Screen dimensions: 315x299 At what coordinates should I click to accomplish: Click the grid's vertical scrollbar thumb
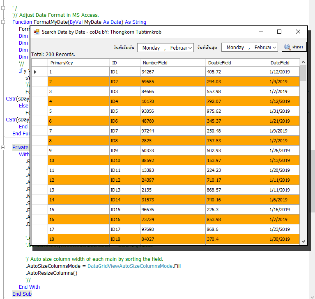point(303,73)
